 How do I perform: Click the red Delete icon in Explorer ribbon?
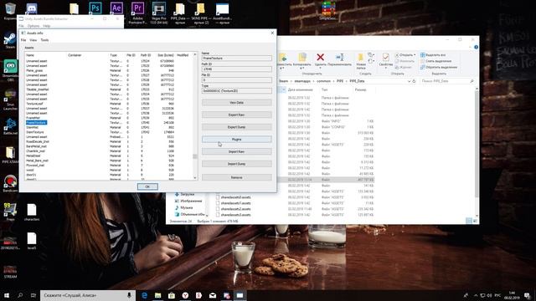[320, 57]
